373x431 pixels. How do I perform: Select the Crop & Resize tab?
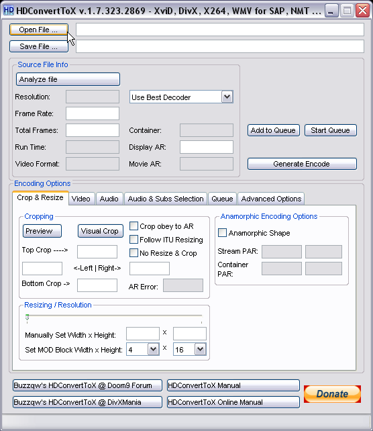pos(40,198)
